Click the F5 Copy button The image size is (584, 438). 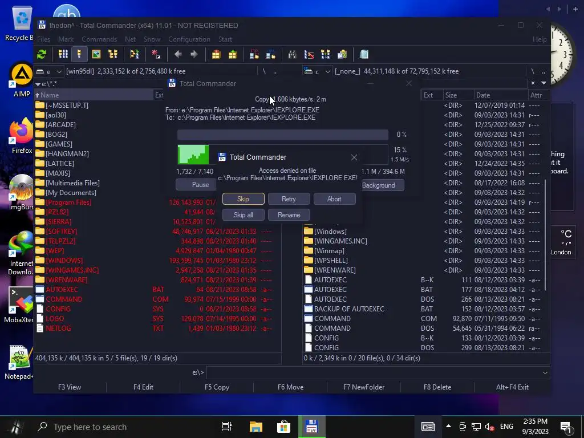(x=217, y=387)
